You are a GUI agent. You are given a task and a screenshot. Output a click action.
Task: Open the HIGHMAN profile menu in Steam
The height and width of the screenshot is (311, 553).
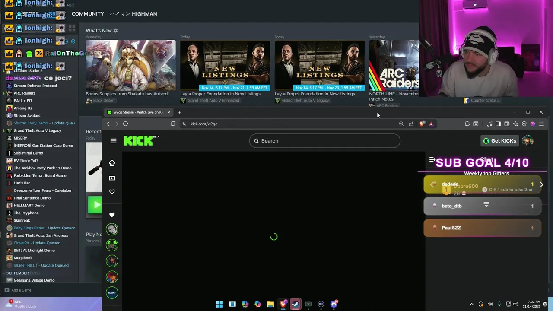(133, 14)
